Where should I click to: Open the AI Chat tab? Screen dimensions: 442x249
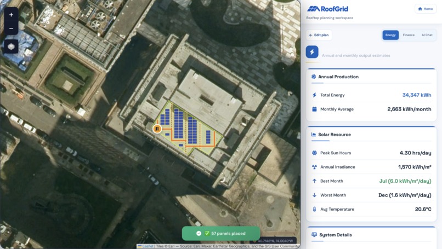coord(427,35)
